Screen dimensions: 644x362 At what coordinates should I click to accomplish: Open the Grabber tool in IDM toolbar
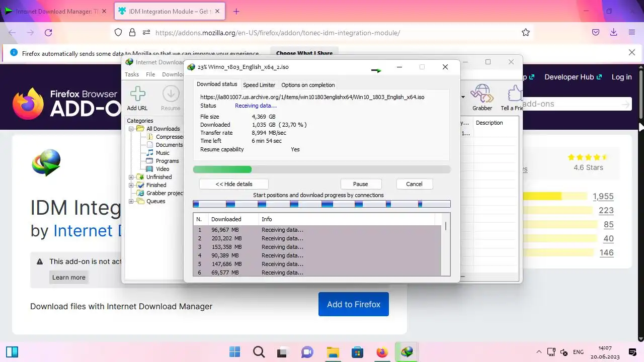[482, 94]
